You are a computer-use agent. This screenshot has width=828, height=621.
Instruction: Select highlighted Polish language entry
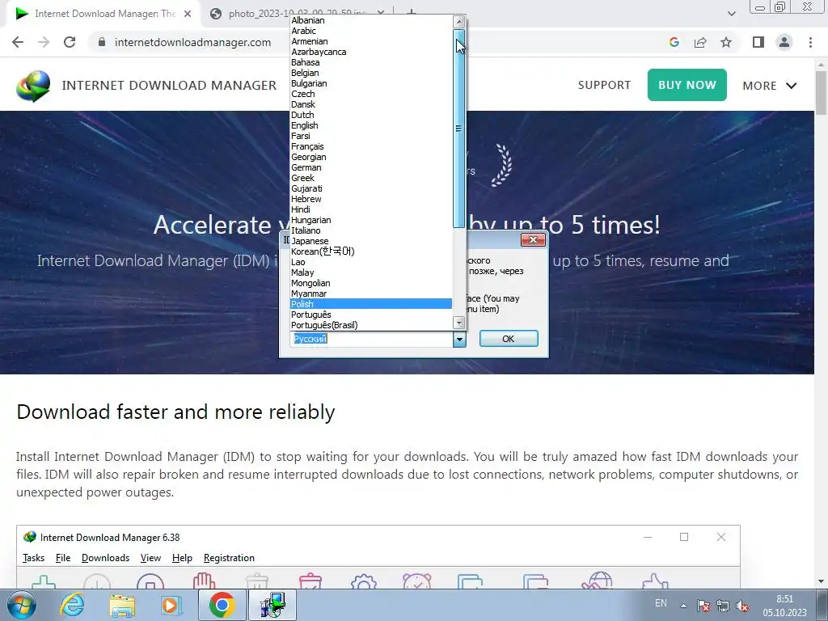coord(370,304)
